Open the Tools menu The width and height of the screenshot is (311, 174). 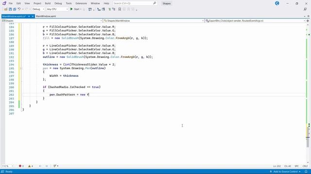click(69, 3)
